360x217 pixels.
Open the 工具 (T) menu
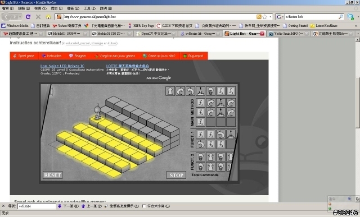(89, 8)
